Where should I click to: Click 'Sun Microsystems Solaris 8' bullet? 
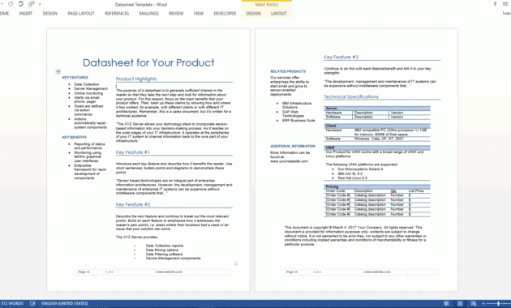[x=360, y=169]
